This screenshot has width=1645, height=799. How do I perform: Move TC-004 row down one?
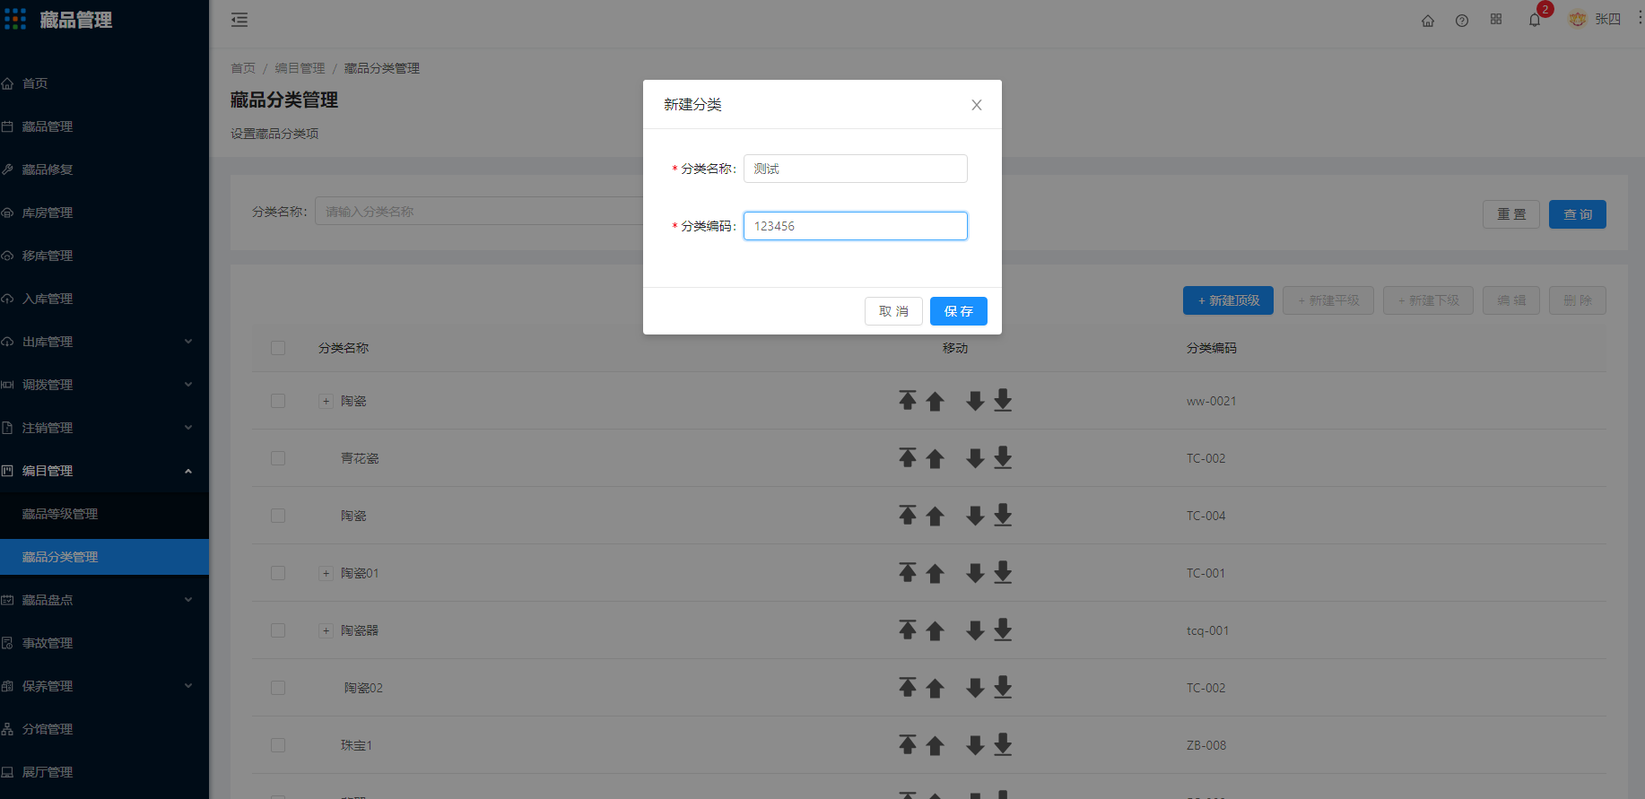pos(975,516)
